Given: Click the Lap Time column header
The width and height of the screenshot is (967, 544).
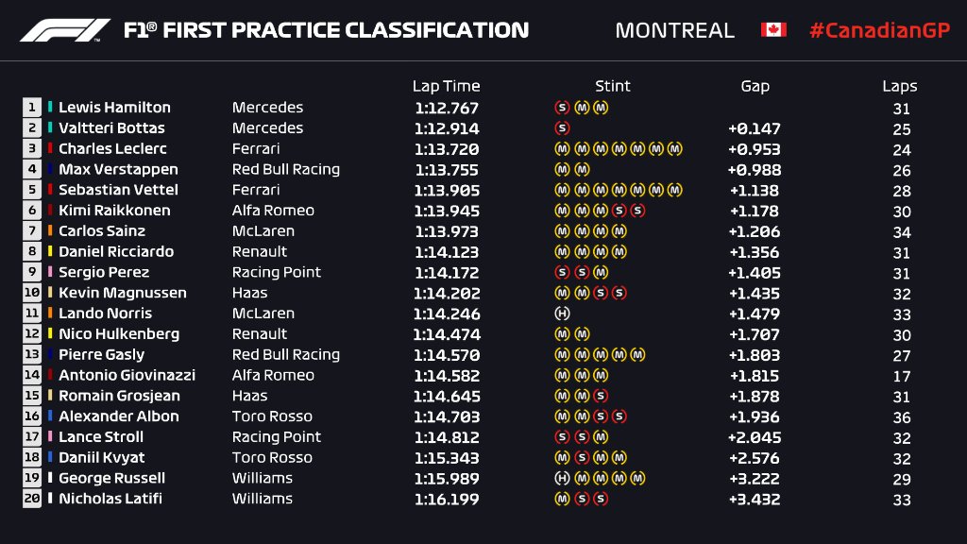Looking at the screenshot, I should pyautogui.click(x=446, y=86).
